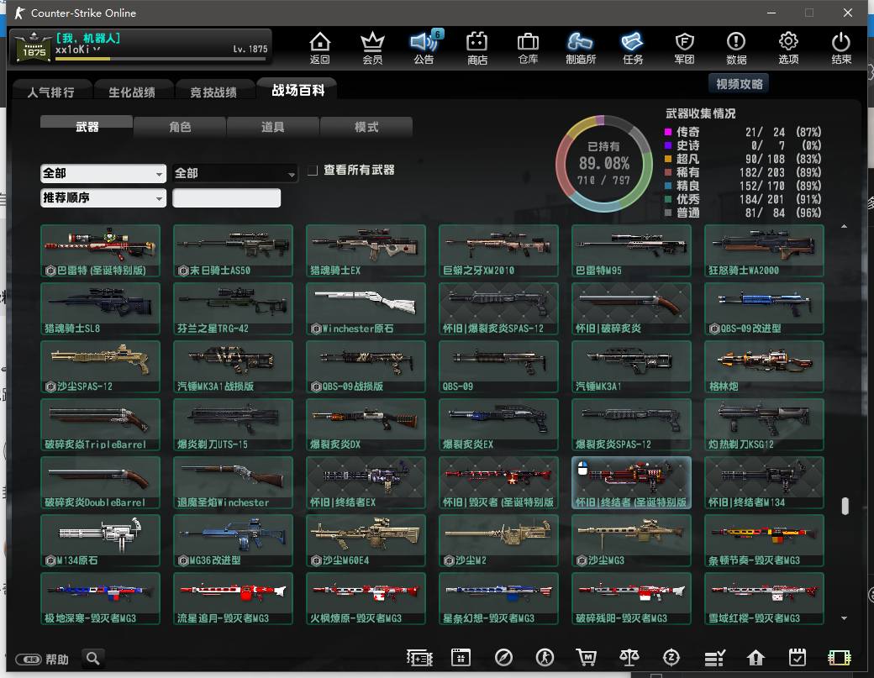
Task: Click the 史诗 purple legend swatch
Action: 668,145
